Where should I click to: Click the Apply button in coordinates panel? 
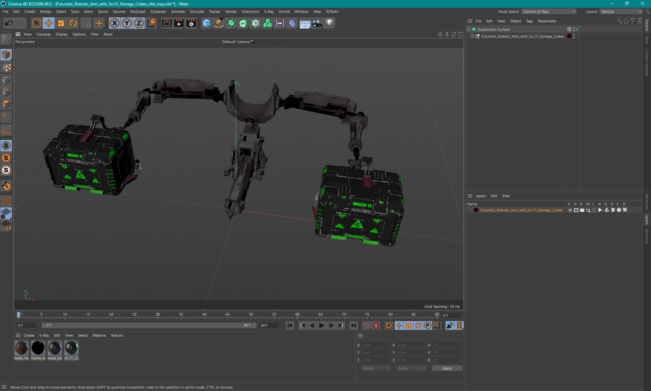pyautogui.click(x=446, y=368)
